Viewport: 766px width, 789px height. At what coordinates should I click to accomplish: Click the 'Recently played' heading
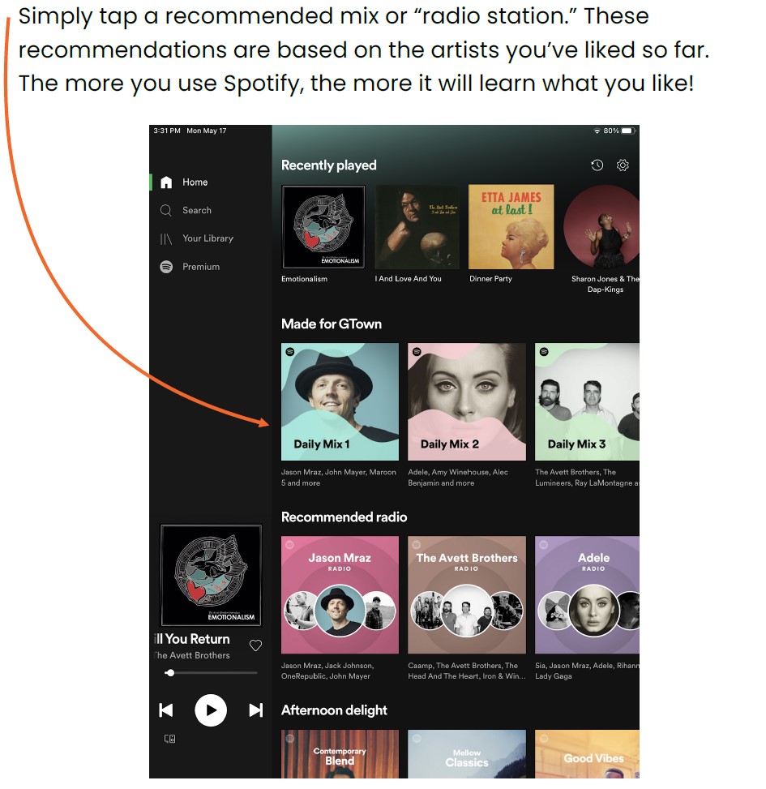pos(329,165)
